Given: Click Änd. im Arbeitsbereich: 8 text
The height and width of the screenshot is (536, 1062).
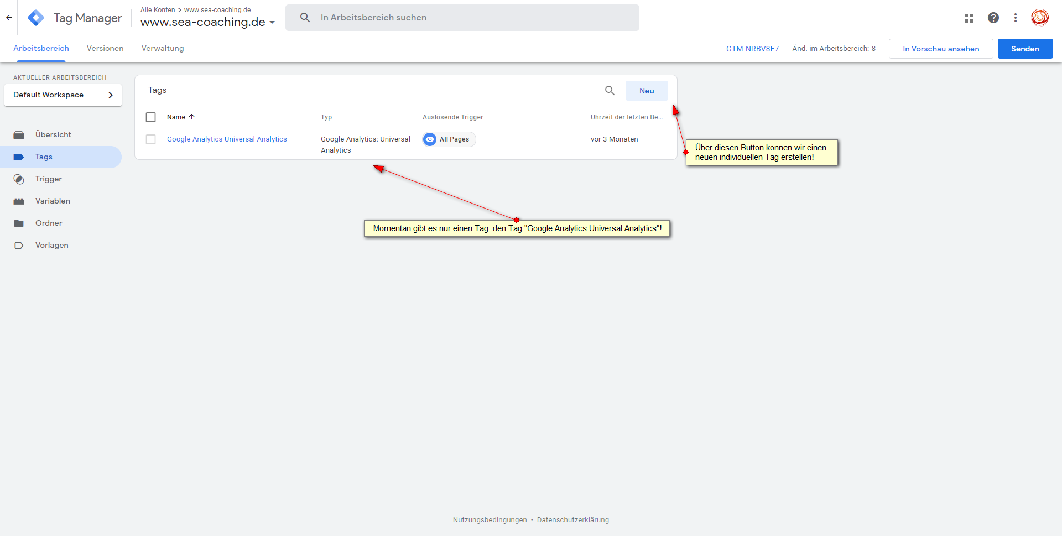Looking at the screenshot, I should (834, 49).
